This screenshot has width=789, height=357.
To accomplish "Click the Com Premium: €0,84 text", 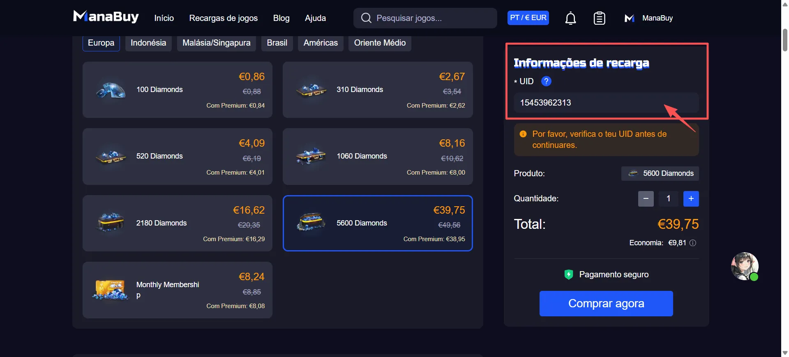I will point(235,106).
